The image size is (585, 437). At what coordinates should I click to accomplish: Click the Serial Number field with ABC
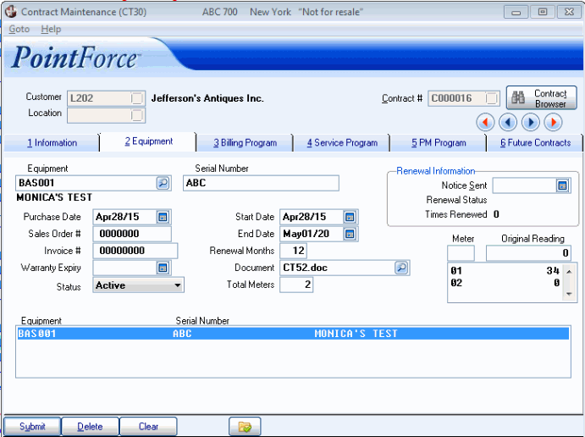[x=261, y=183]
